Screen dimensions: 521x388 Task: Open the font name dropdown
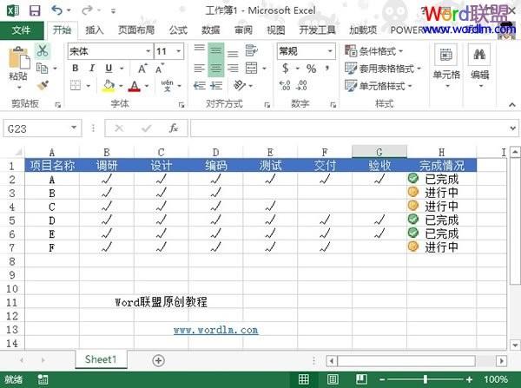click(148, 51)
